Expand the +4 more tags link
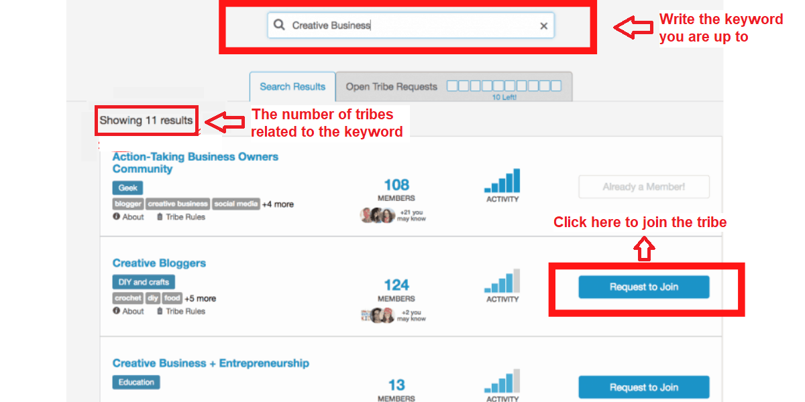The height and width of the screenshot is (402, 805). click(278, 204)
